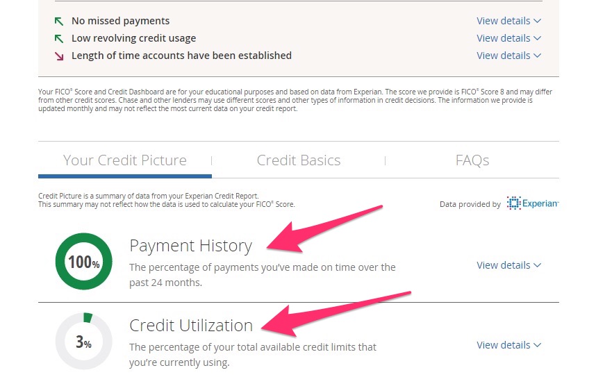The height and width of the screenshot is (377, 596).
Task: Expand View details for Credit Utilization
Action: point(508,345)
